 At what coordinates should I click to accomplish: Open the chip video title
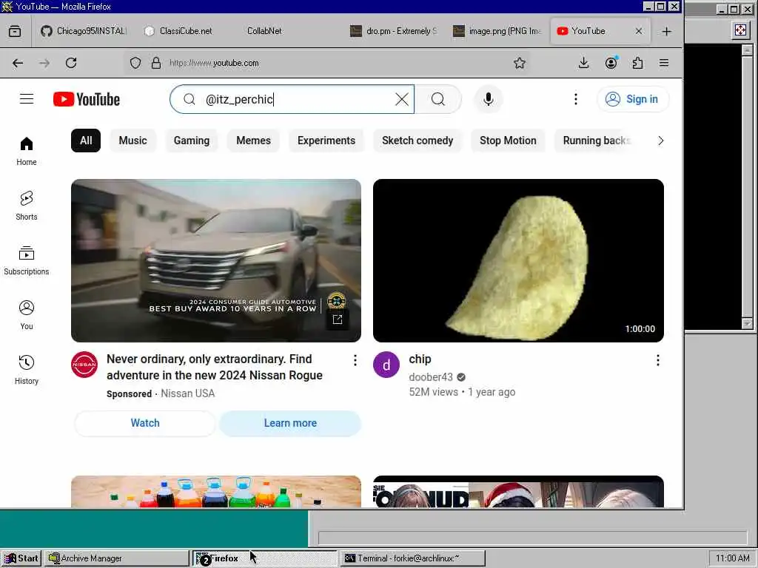(x=420, y=359)
